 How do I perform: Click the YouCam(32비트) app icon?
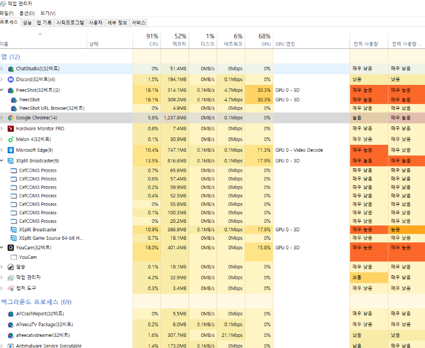pos(11,248)
